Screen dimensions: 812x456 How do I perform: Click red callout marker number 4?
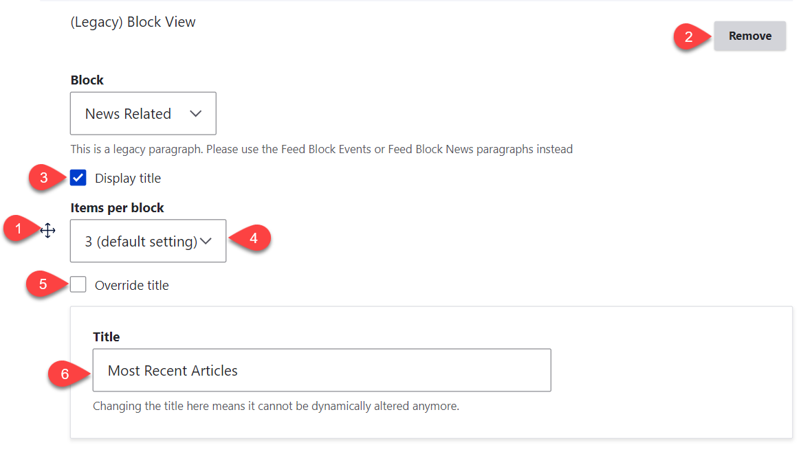coord(253,239)
